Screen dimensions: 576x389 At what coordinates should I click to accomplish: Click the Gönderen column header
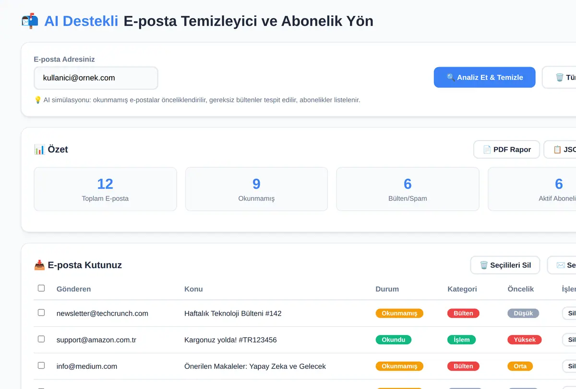click(x=73, y=289)
